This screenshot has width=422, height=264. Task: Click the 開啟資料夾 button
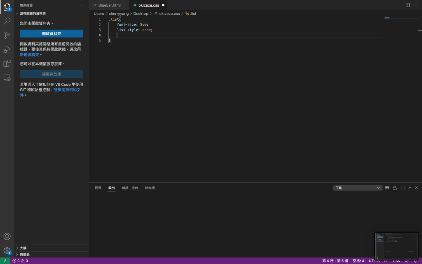click(52, 33)
